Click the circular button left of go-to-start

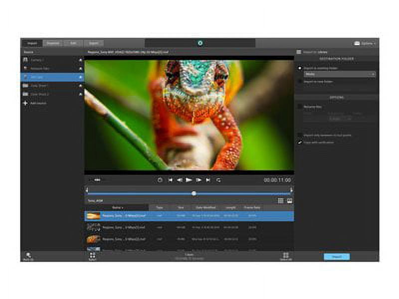coord(160,180)
